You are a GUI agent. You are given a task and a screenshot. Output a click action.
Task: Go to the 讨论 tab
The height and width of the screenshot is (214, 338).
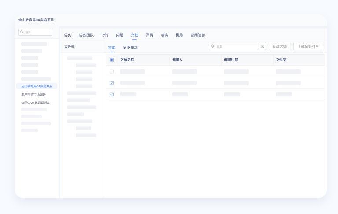tap(105, 35)
